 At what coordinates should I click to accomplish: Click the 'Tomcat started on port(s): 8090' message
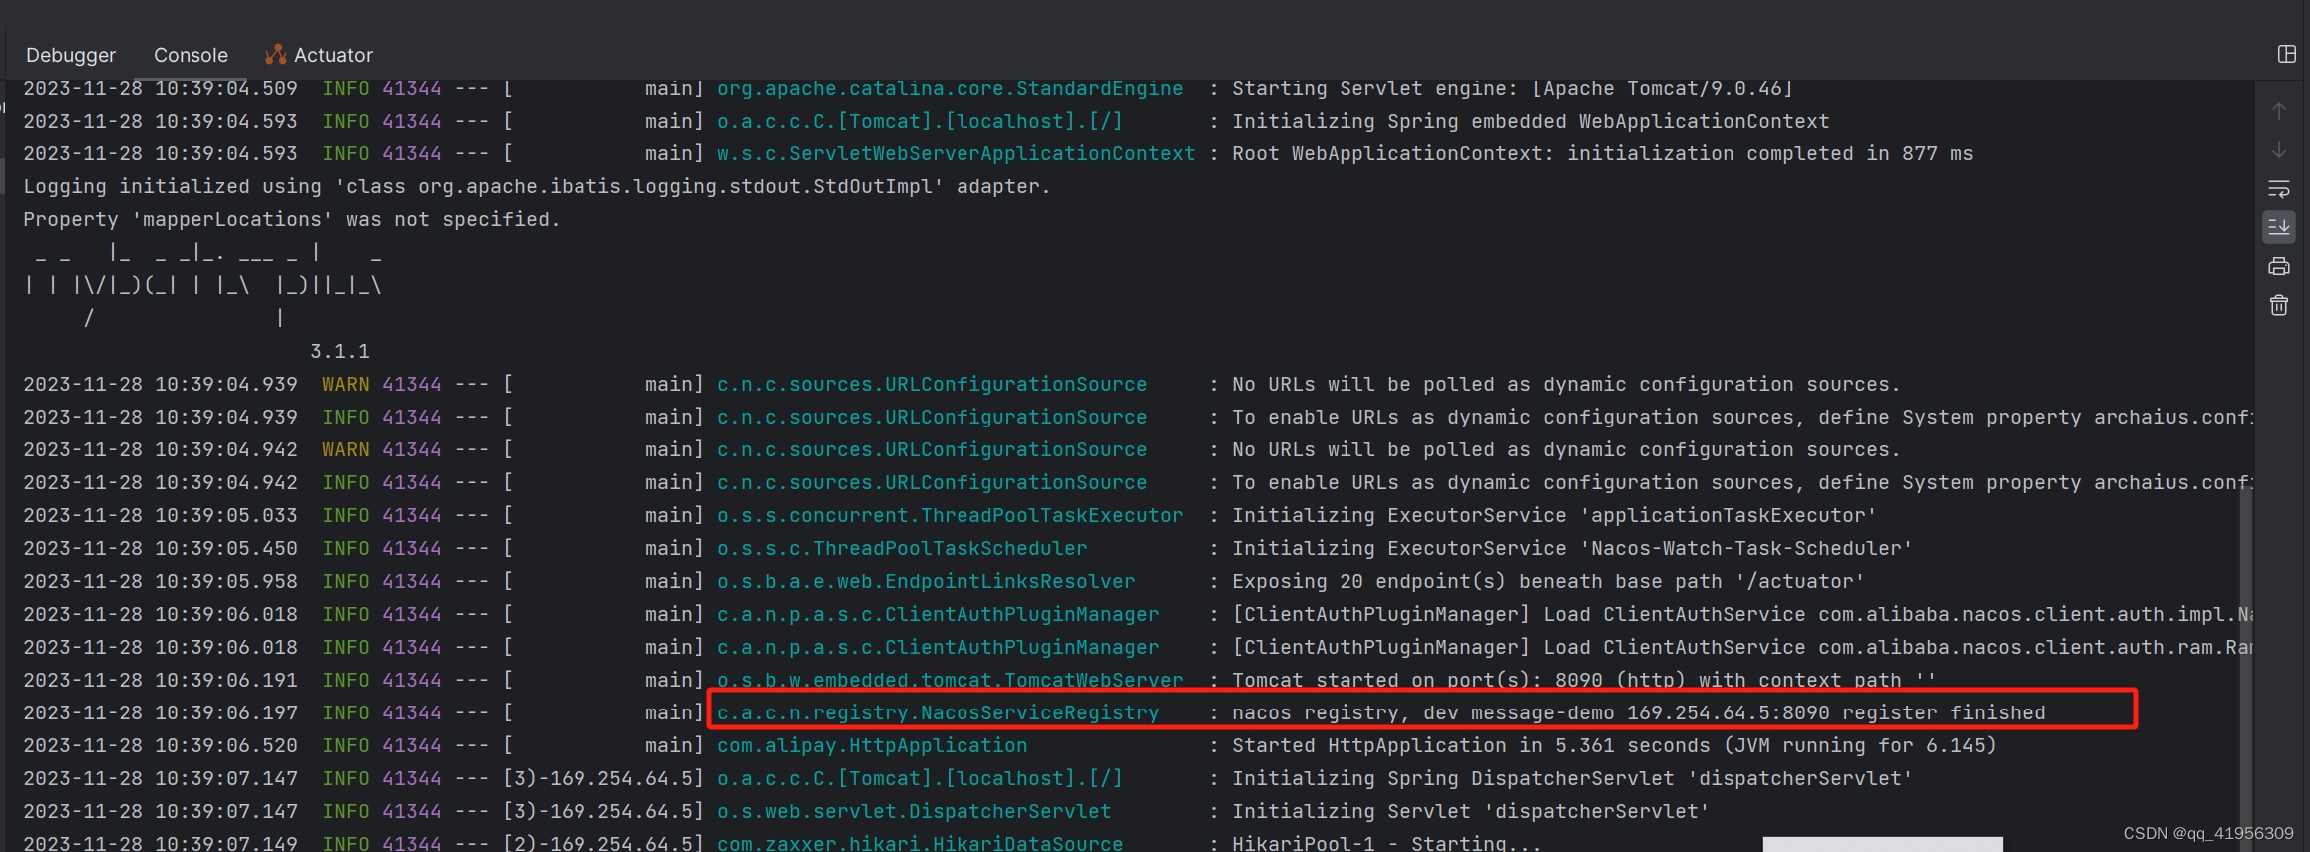coord(1583,680)
